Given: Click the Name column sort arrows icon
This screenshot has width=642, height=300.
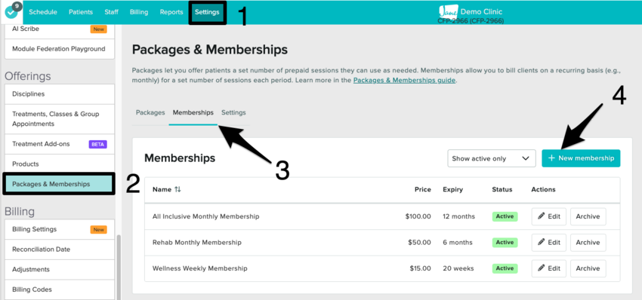Looking at the screenshot, I should click(177, 190).
